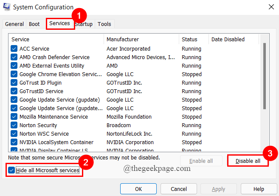279x196 pixels.
Task: Open the Tools tab
Action: [x=104, y=24]
